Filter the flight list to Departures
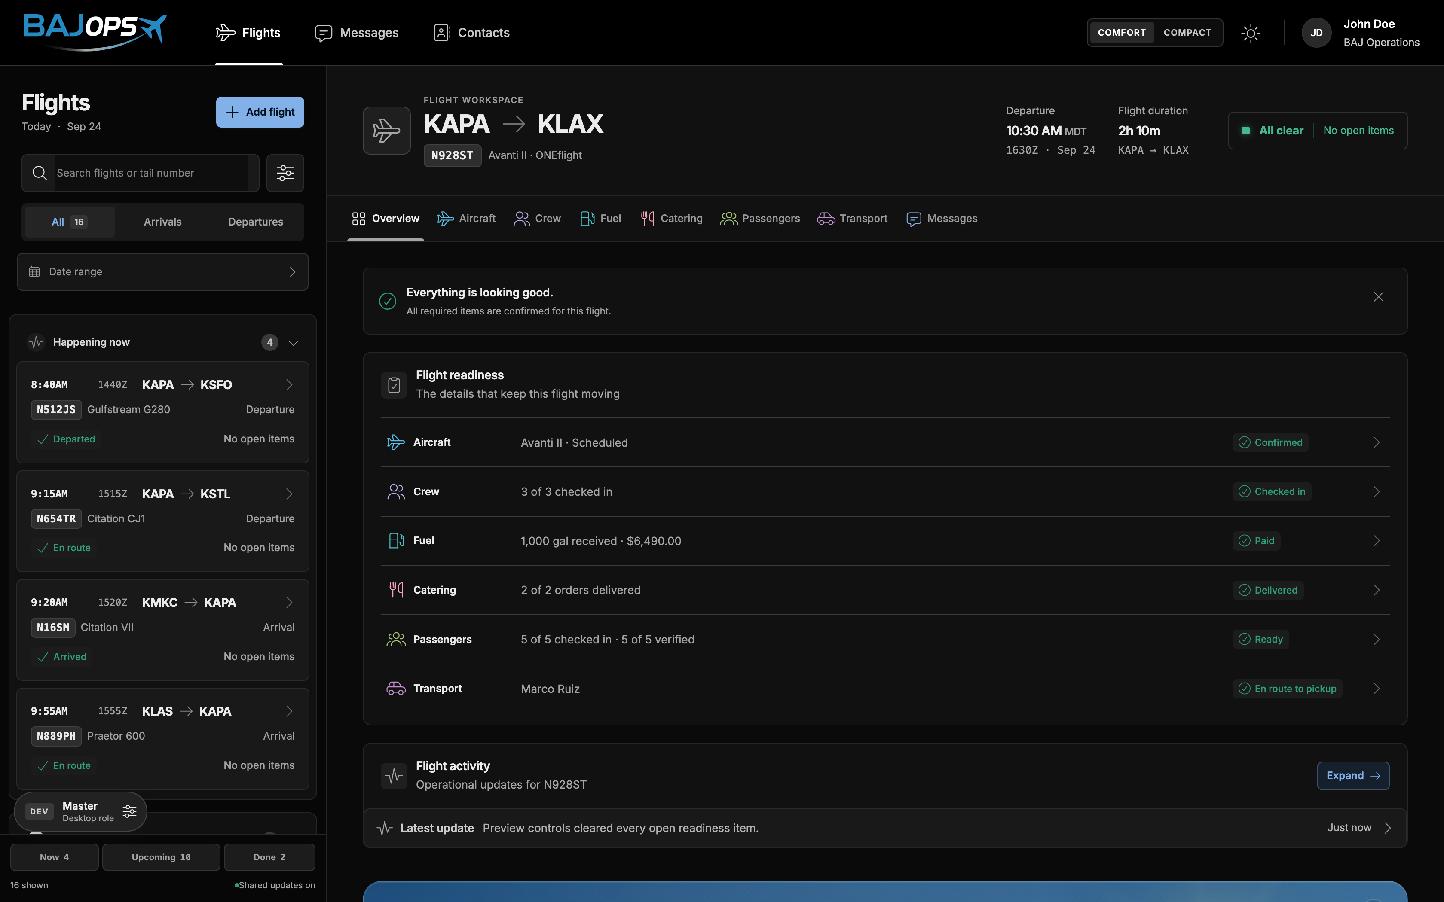This screenshot has height=902, width=1444. coord(255,222)
